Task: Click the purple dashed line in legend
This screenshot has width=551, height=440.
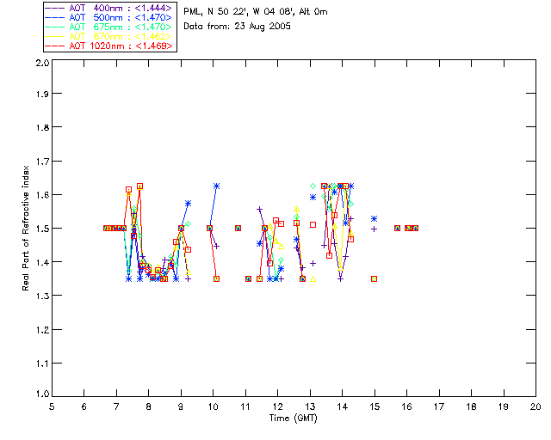Action: (55, 8)
